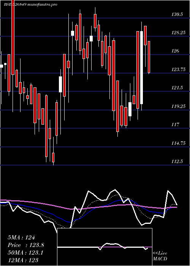Click the last red candlestick on the right

tap(149, 57)
